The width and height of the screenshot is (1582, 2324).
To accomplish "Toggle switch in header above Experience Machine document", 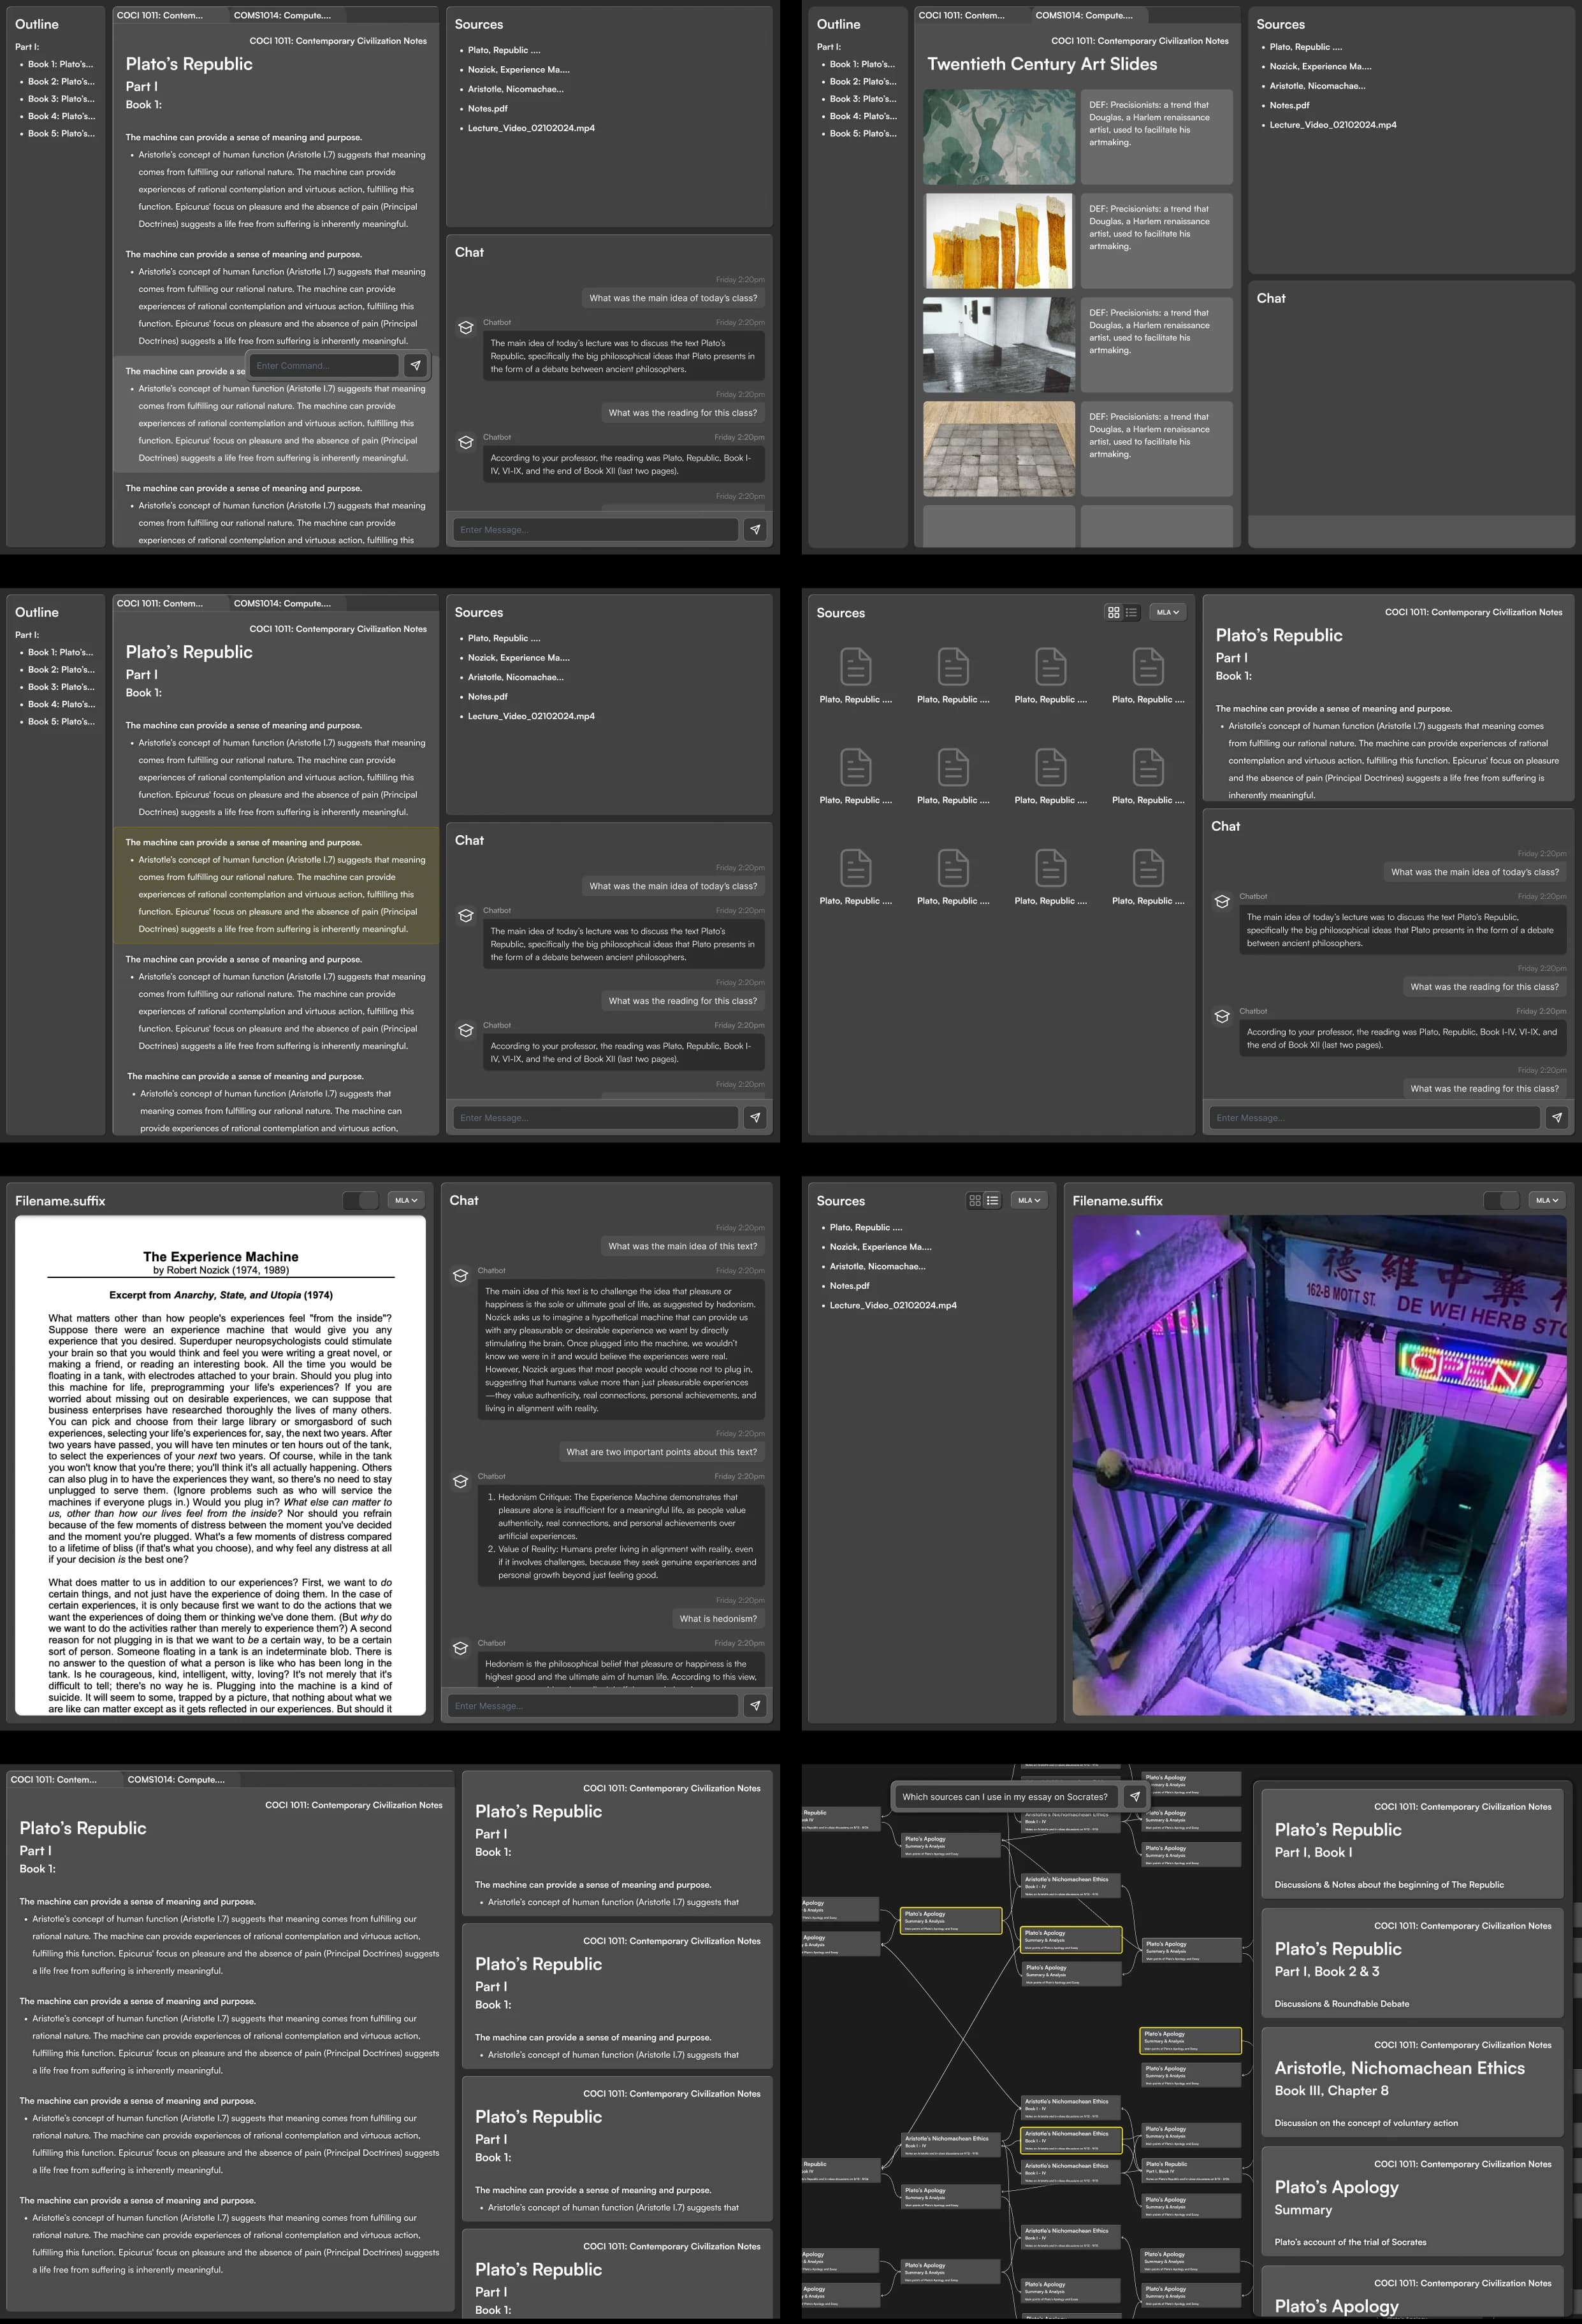I will click(360, 1200).
